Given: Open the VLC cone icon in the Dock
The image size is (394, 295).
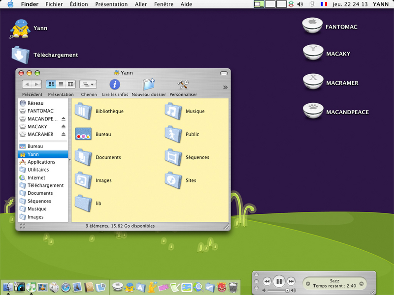Looking at the screenshot, I should click(x=43, y=287).
